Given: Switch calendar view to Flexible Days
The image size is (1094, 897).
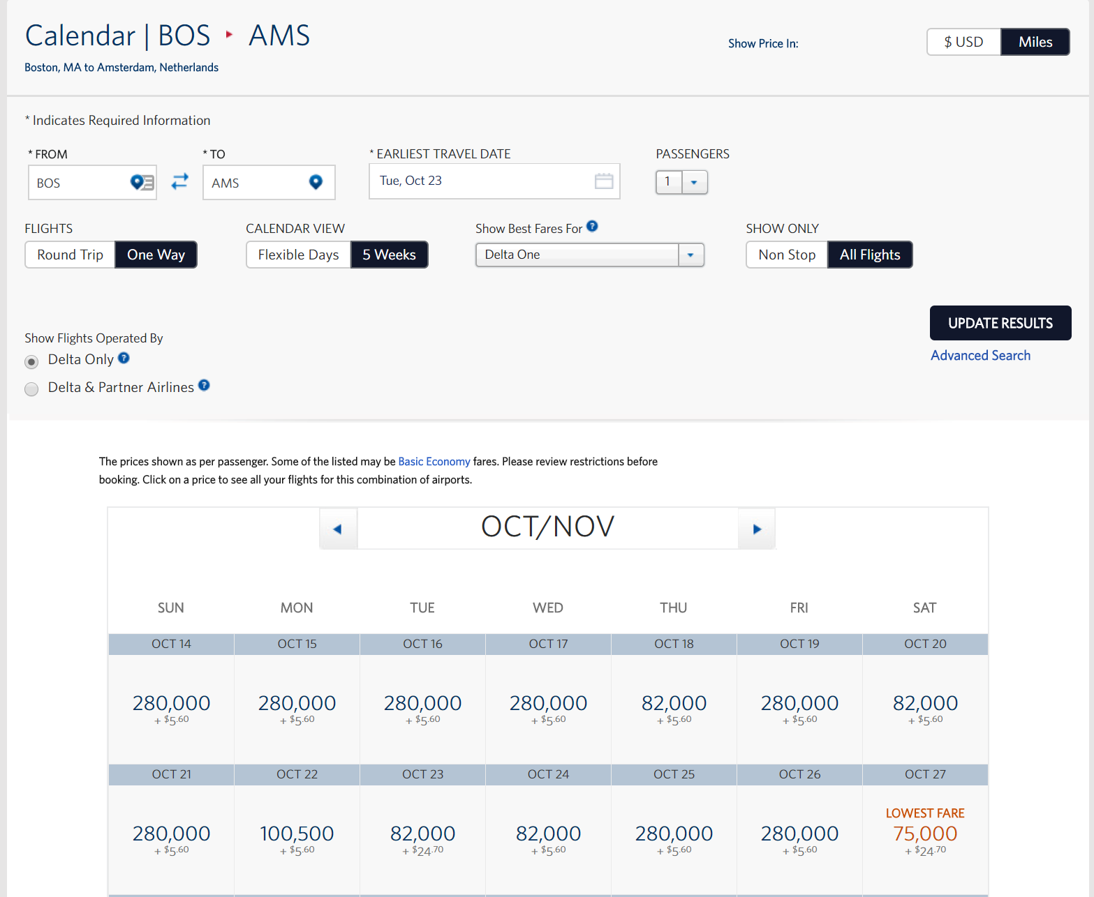Looking at the screenshot, I should coord(298,255).
